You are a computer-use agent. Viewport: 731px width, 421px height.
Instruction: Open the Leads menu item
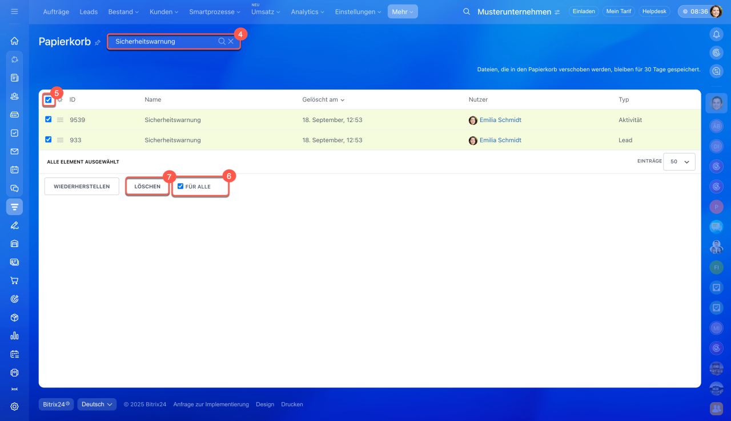pyautogui.click(x=89, y=12)
